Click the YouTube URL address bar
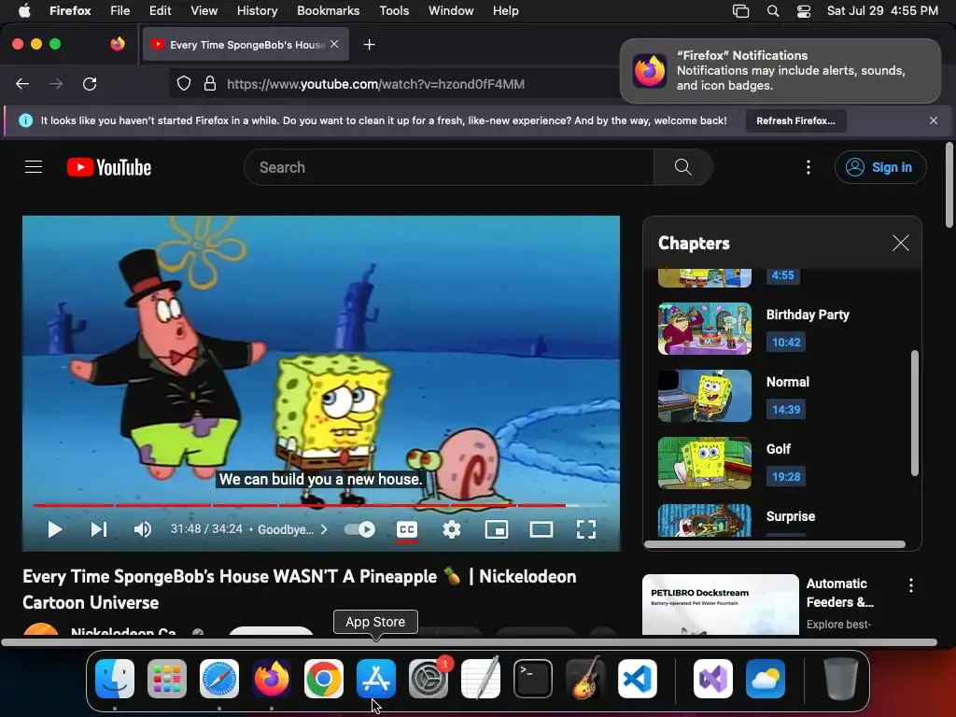This screenshot has width=956, height=717. click(x=375, y=84)
